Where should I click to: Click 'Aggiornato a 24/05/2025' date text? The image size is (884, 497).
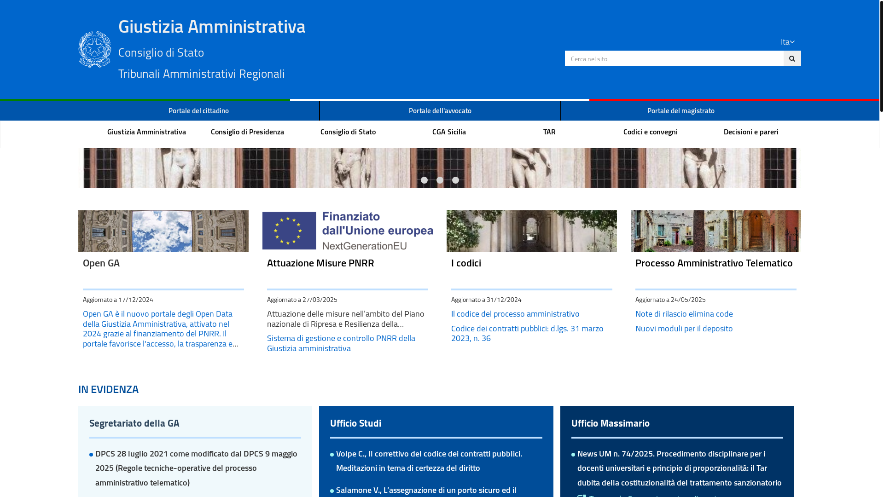pyautogui.click(x=670, y=300)
